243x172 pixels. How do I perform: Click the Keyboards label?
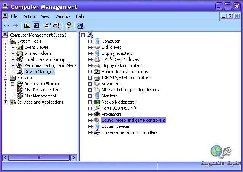coord(112,84)
